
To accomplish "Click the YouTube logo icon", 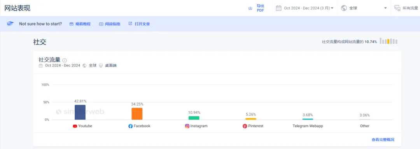I will point(75,126).
